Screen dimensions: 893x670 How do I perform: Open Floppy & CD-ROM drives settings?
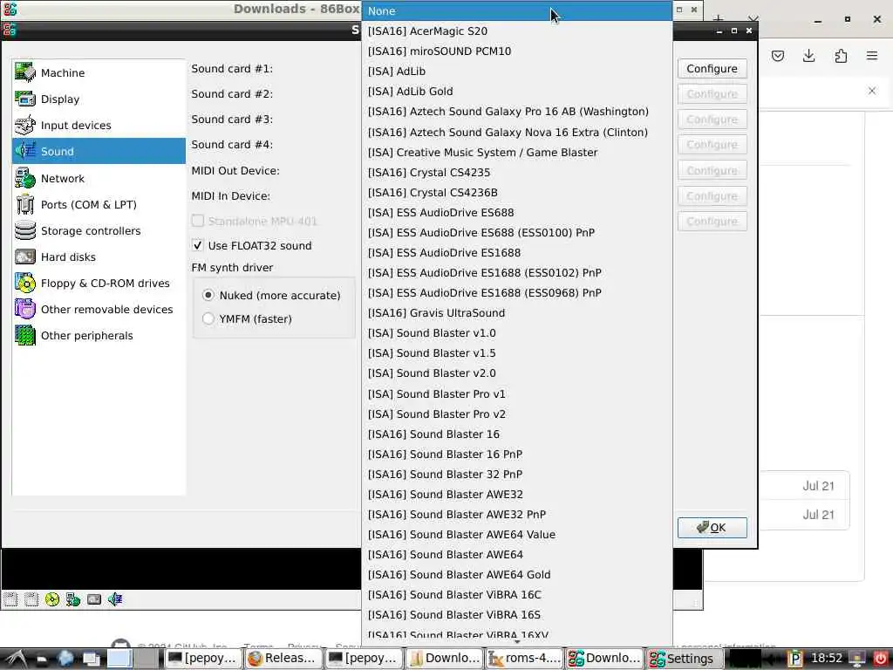99,284
